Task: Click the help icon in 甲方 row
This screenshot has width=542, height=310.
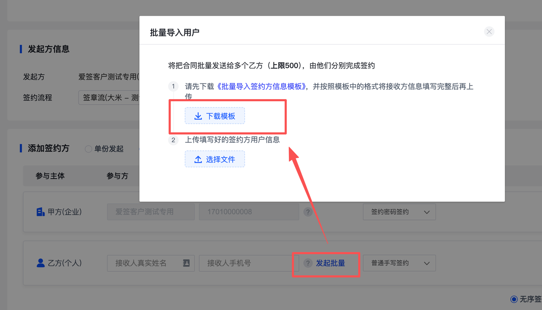Action: (308, 212)
